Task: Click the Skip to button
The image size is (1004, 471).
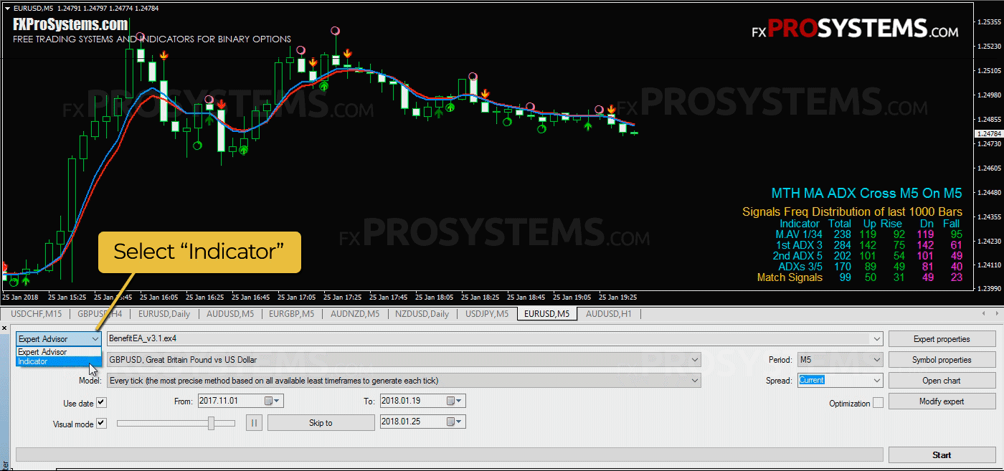Action: 321,423
